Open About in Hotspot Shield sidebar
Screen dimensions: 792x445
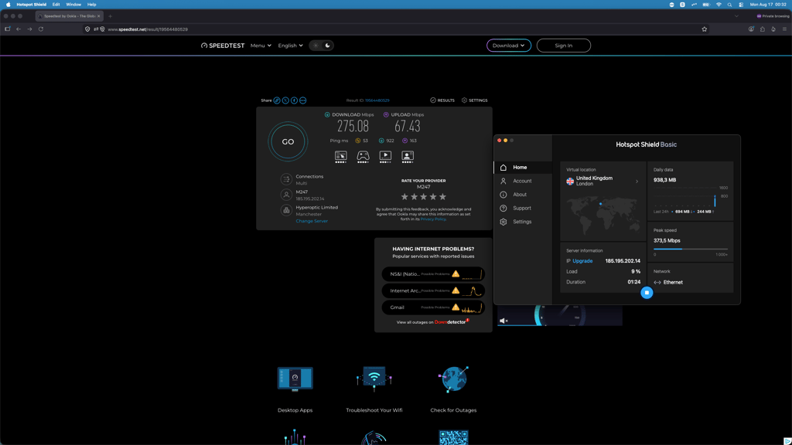click(x=523, y=194)
